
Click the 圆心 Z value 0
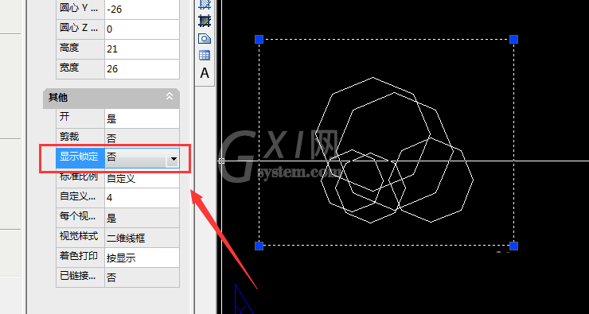click(142, 29)
